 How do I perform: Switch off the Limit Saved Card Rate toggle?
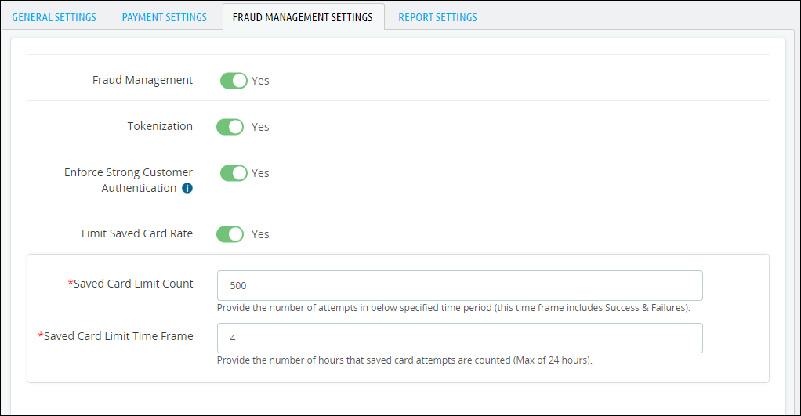[x=230, y=234]
